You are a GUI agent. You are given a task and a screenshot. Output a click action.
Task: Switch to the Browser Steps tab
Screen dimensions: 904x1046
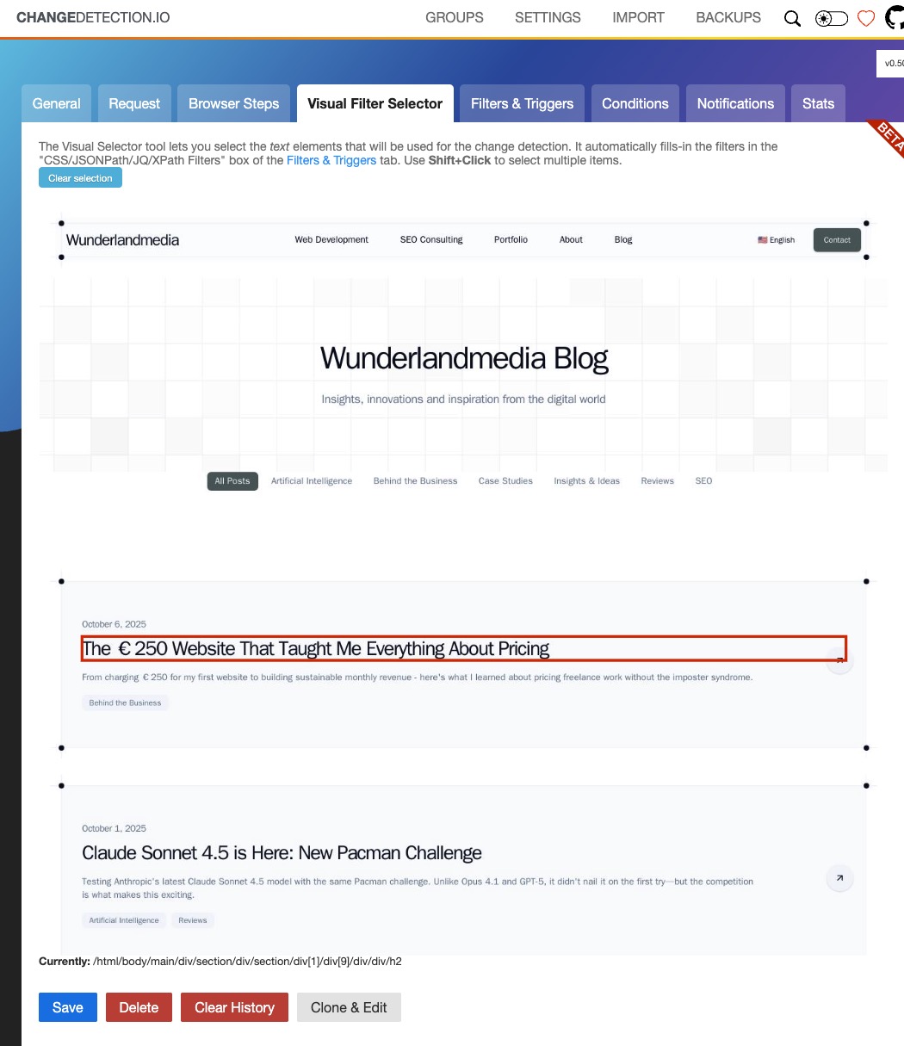pyautogui.click(x=234, y=103)
